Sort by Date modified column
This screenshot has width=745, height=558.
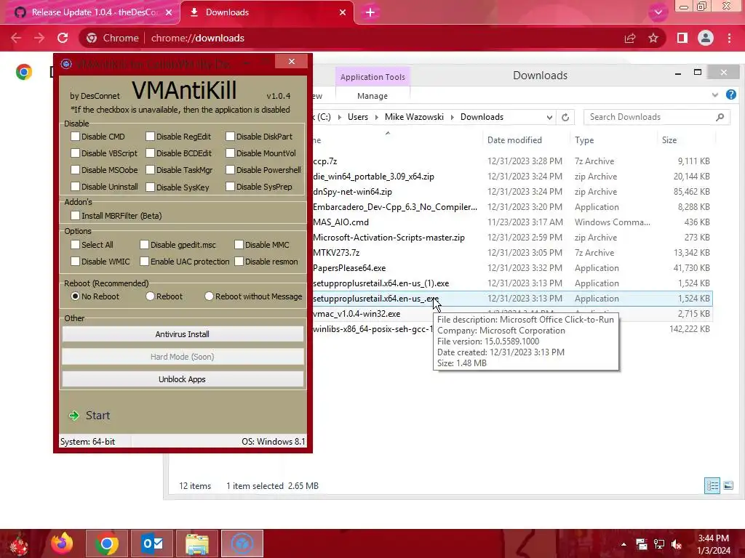[514, 140]
